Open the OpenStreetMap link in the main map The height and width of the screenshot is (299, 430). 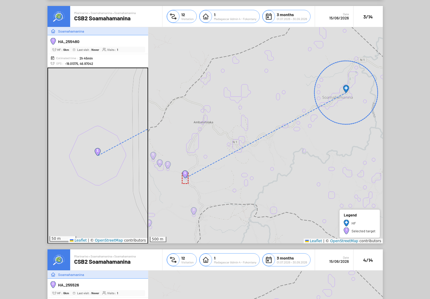(344, 241)
